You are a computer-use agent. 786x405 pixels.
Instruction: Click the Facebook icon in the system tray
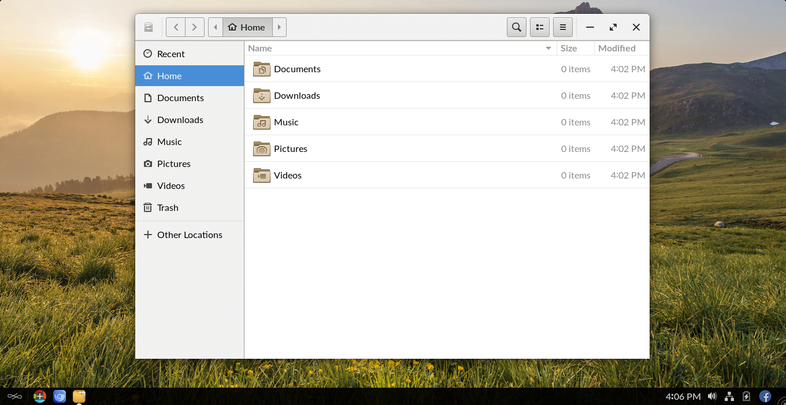click(765, 396)
